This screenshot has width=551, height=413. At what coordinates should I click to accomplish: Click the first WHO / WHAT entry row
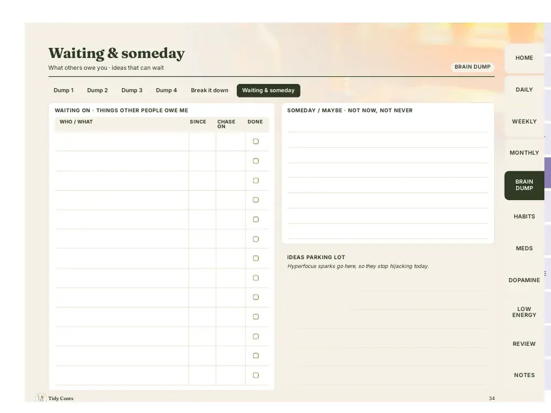pos(122,142)
